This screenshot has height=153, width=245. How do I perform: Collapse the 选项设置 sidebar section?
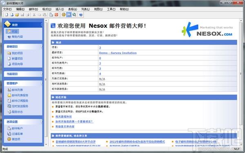tap(42, 122)
